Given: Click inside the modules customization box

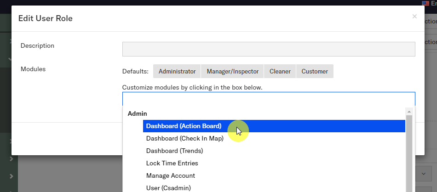Looking at the screenshot, I should click(268, 99).
